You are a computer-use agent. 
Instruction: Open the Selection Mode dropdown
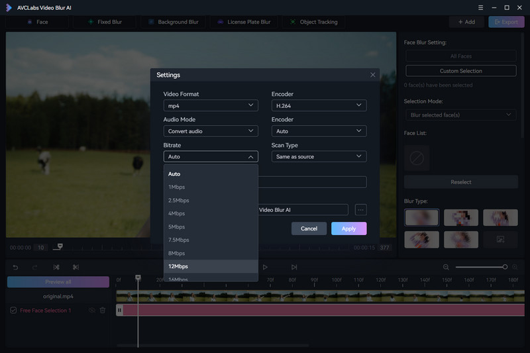(460, 115)
